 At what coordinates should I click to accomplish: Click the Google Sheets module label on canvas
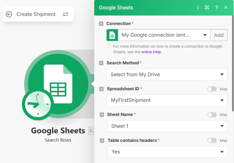coord(58,131)
